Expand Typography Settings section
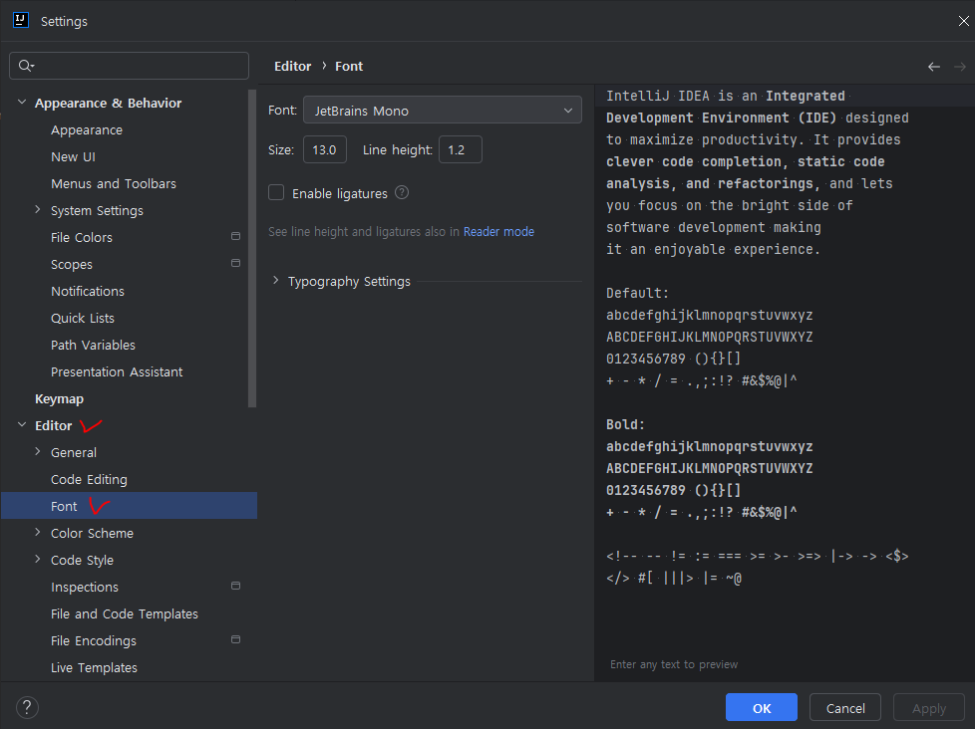Image resolution: width=975 pixels, height=729 pixels. pyautogui.click(x=275, y=281)
